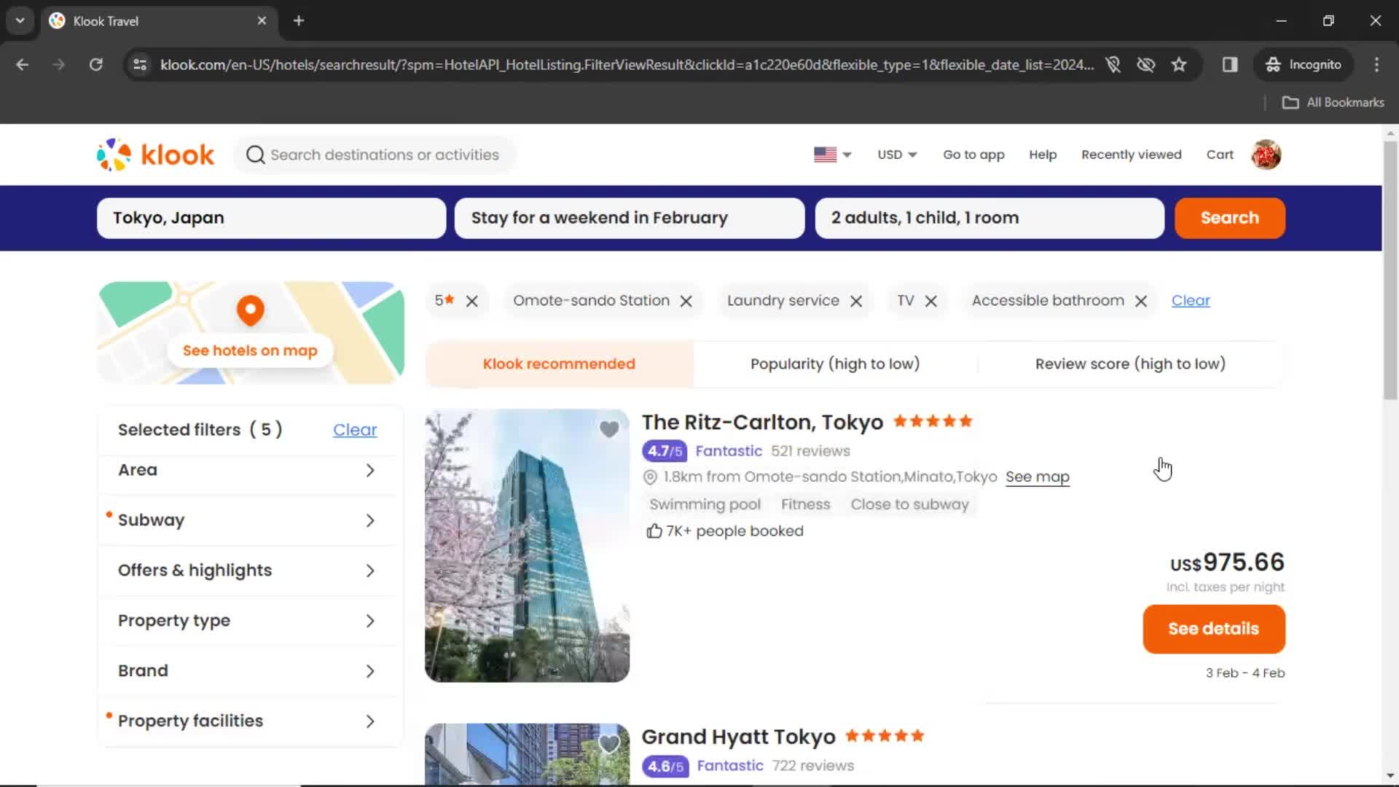Click the 722 reviews text
Viewport: 1399px width, 787px height.
pos(812,766)
